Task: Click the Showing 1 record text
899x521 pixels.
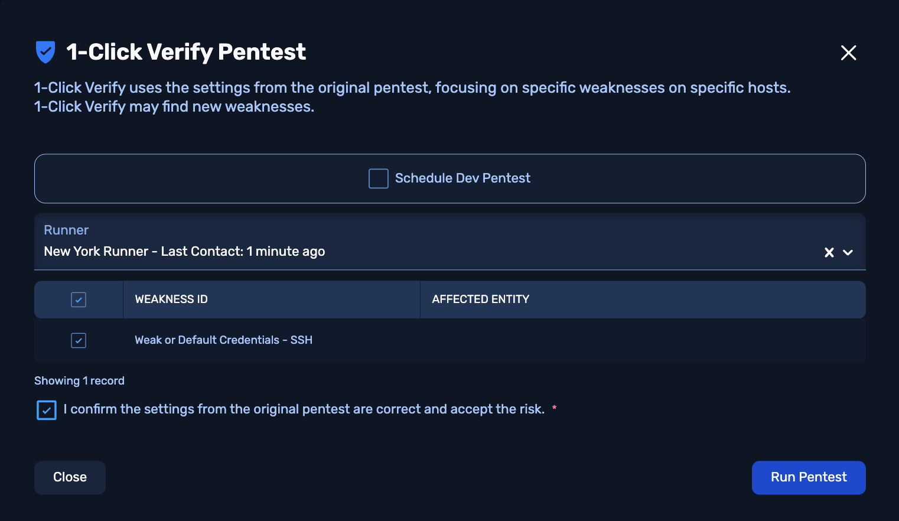Action: 79,381
